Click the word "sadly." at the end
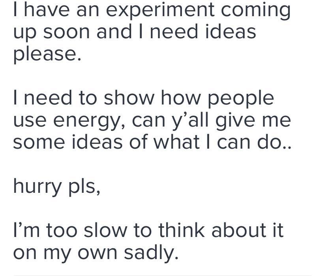326x276 pixels. click(151, 253)
